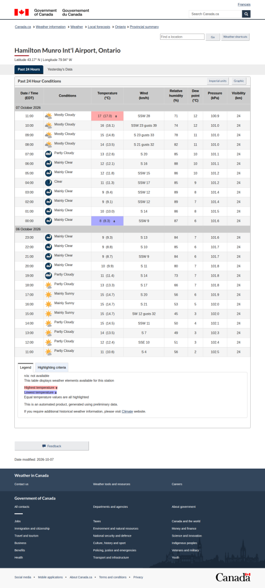Click Mainly Clear icon in 00:00 row
The width and height of the screenshot is (265, 588).
48,221
